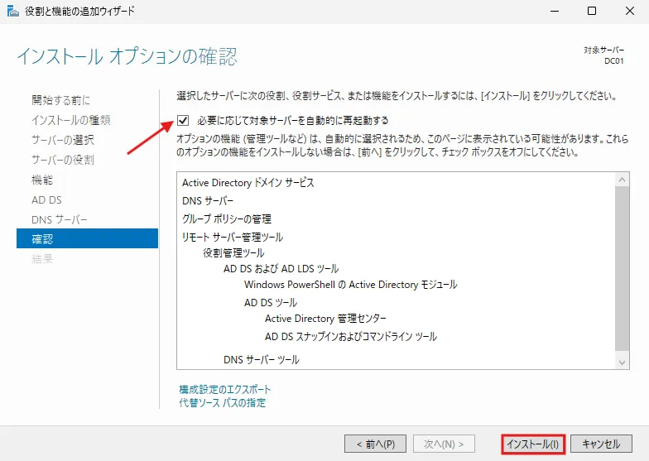Open 代替ソース パスの指定 link
The width and height of the screenshot is (649, 461).
pyautogui.click(x=222, y=402)
